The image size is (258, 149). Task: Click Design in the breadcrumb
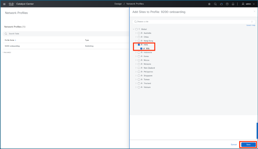click(x=118, y=4)
